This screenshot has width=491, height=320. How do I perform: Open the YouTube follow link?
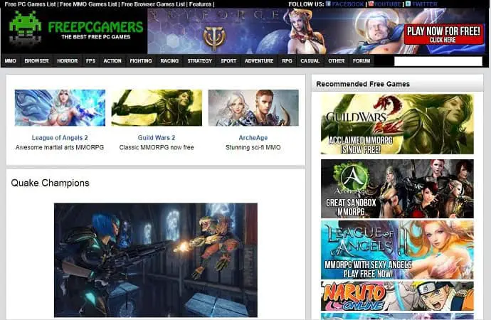tap(388, 4)
